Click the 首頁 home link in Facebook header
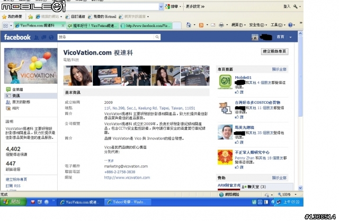The image size is (339, 221). point(280,37)
